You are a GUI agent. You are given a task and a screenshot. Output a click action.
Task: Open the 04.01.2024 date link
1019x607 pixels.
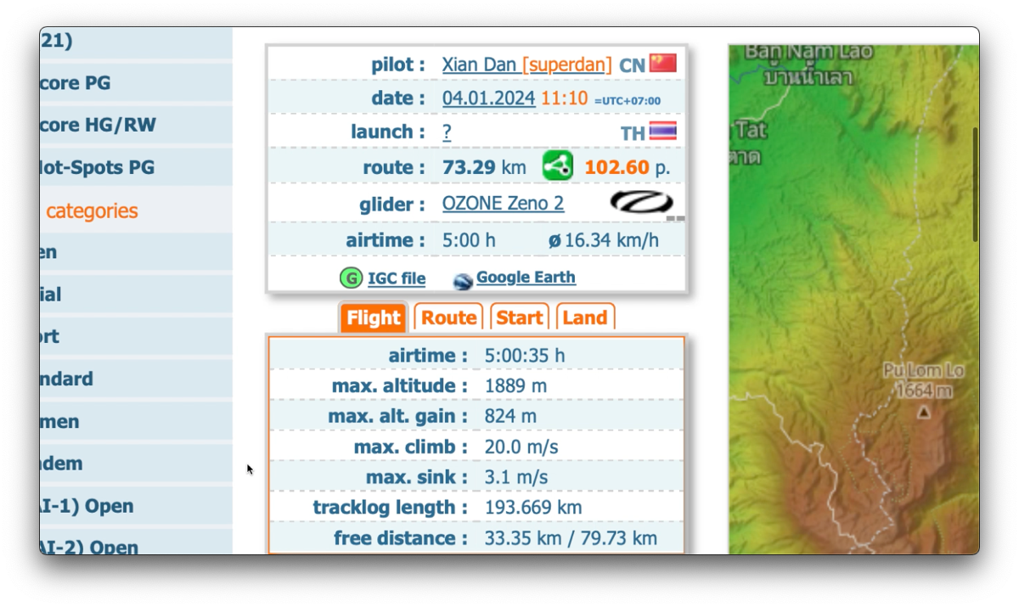(489, 98)
